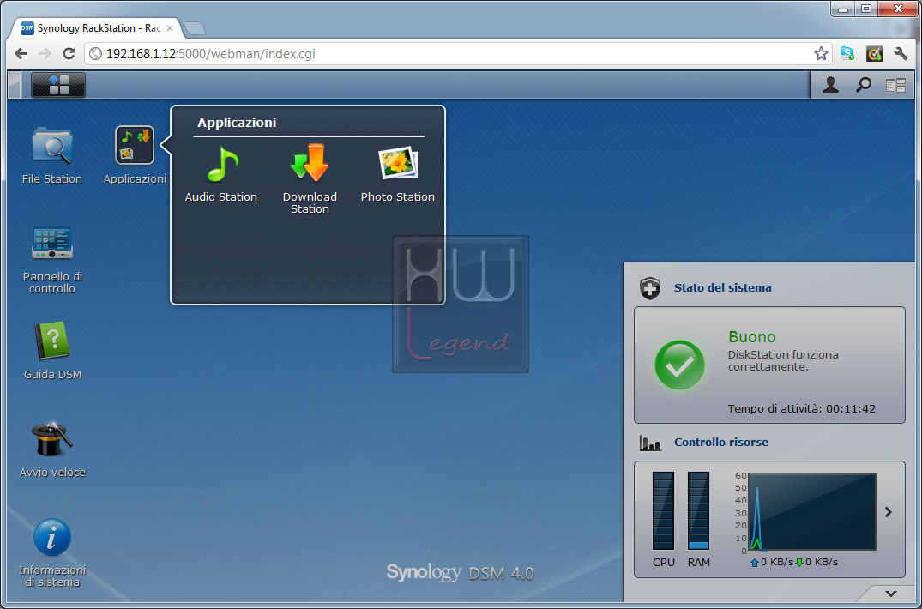Go back with the browser back arrow

tap(21, 53)
